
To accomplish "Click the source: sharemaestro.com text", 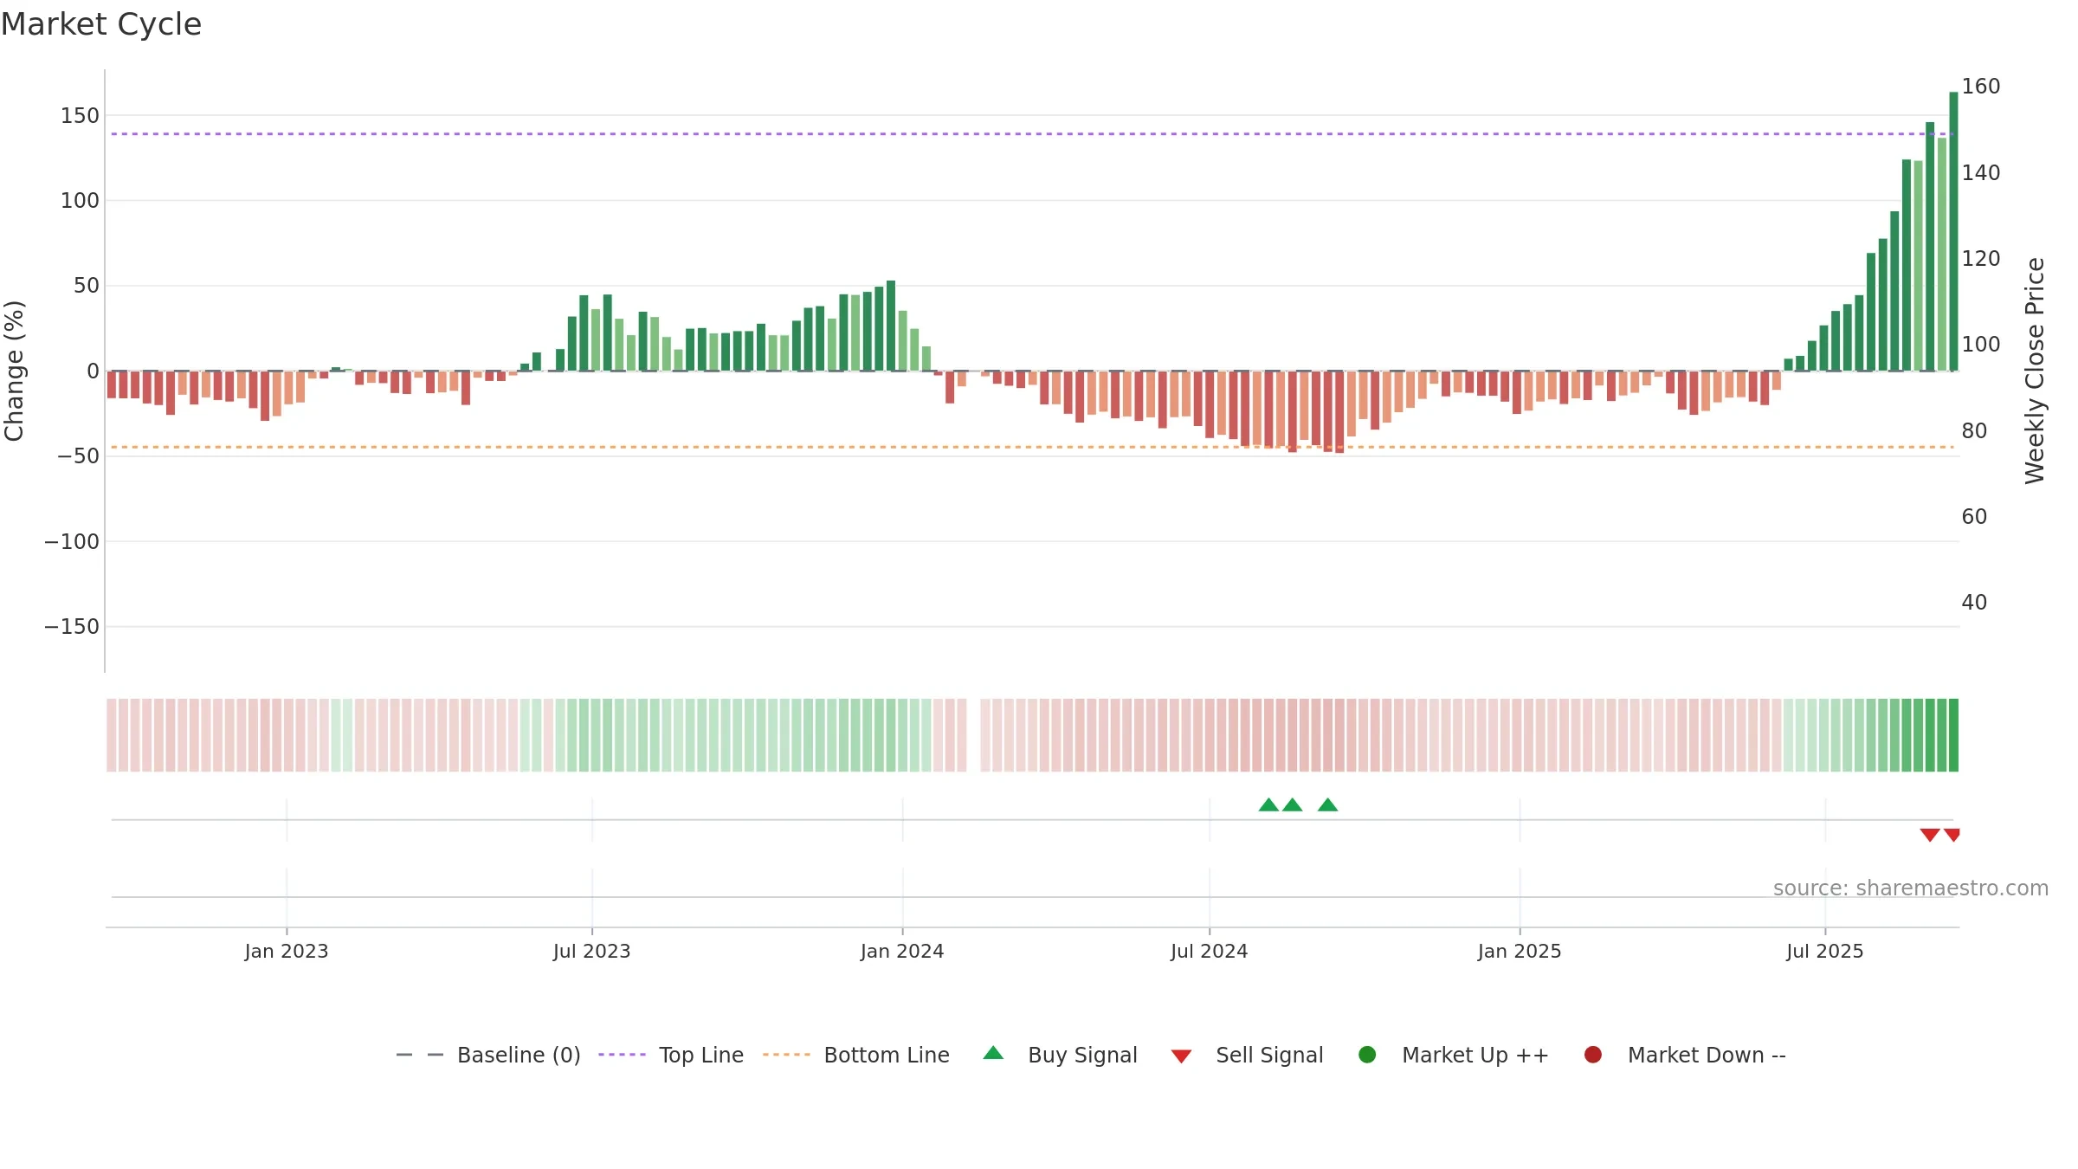I will [x=1911, y=888].
